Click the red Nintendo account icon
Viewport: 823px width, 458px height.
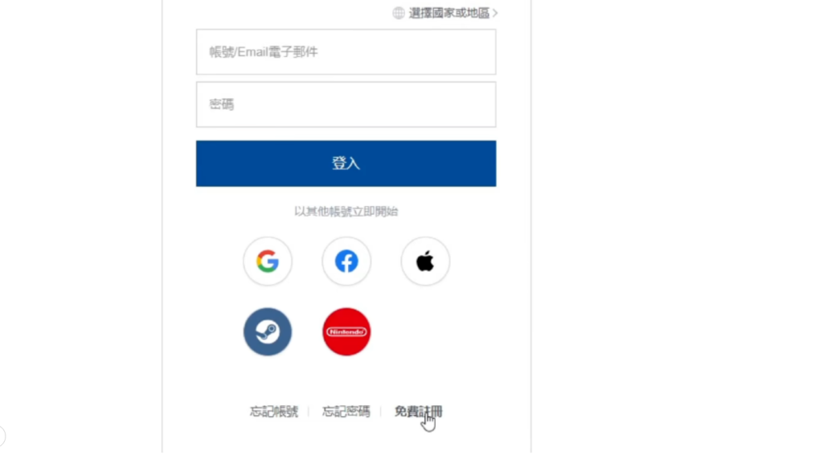click(x=346, y=332)
